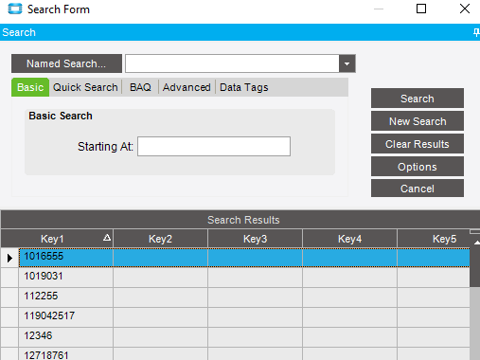The height and width of the screenshot is (360, 480).
Task: Click the Named Search... button
Action: (66, 63)
